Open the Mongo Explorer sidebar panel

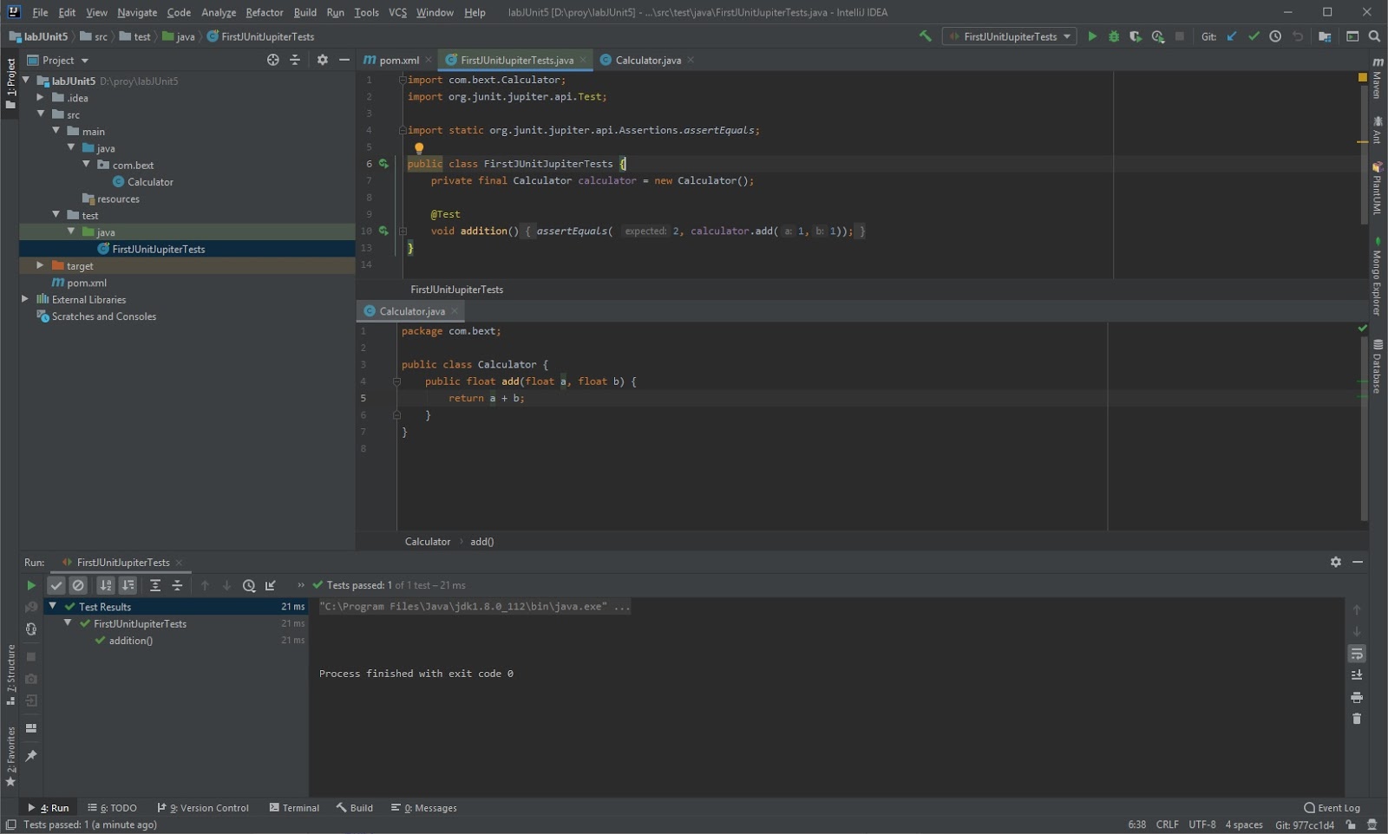(x=1378, y=277)
